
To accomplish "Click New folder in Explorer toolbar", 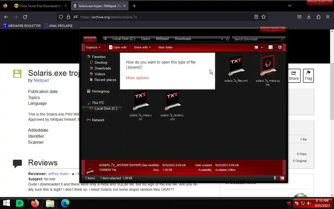I will tap(166, 47).
